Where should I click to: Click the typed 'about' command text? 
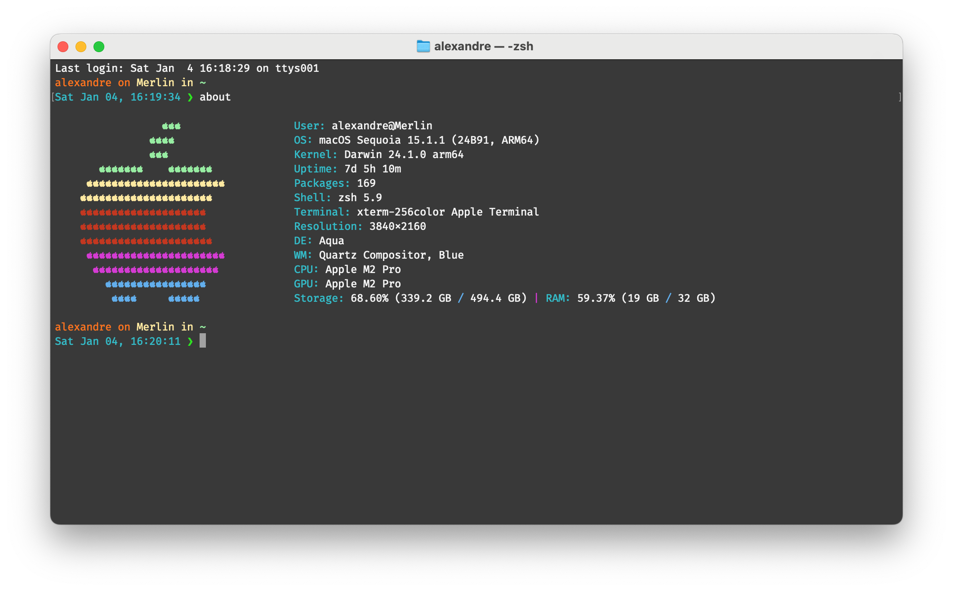[215, 97]
